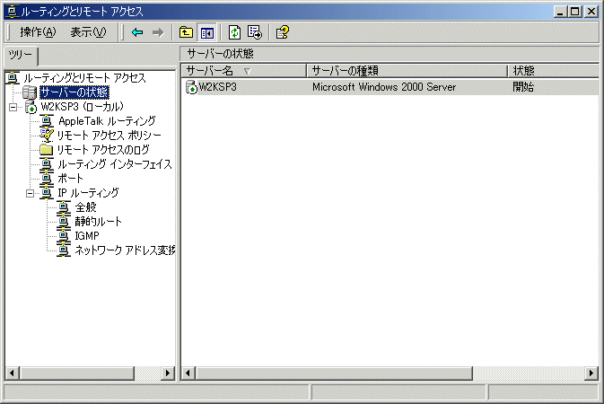The image size is (604, 404).
Task: Close the ルーティングとリモート アクセス window
Action: coord(591,12)
